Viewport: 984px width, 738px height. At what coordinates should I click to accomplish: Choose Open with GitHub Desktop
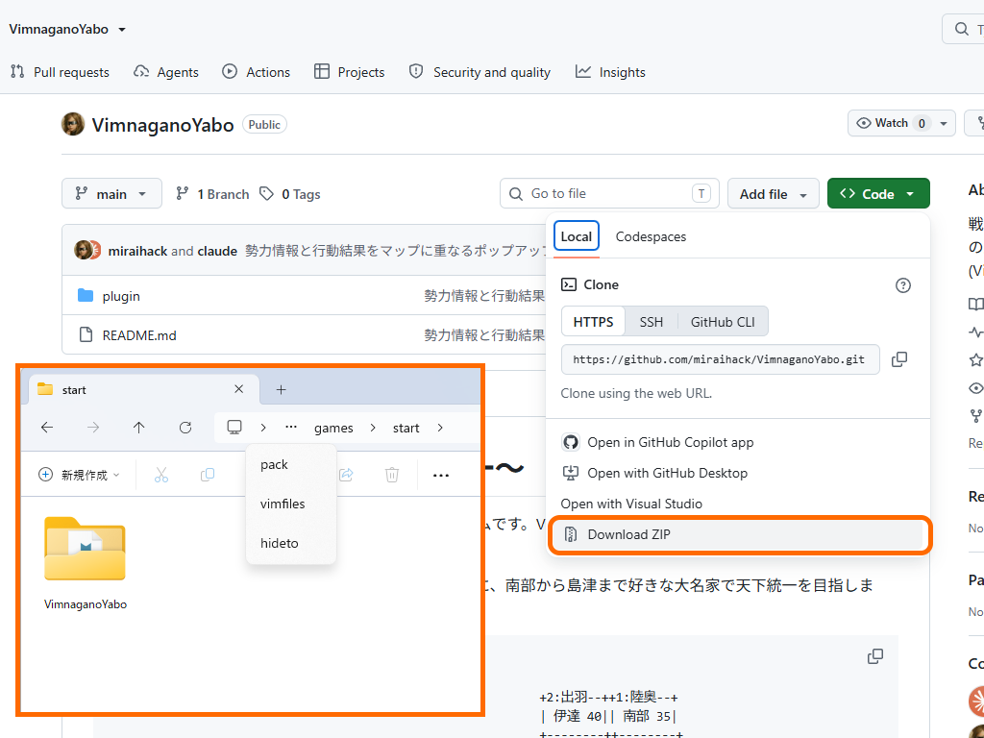[654, 473]
